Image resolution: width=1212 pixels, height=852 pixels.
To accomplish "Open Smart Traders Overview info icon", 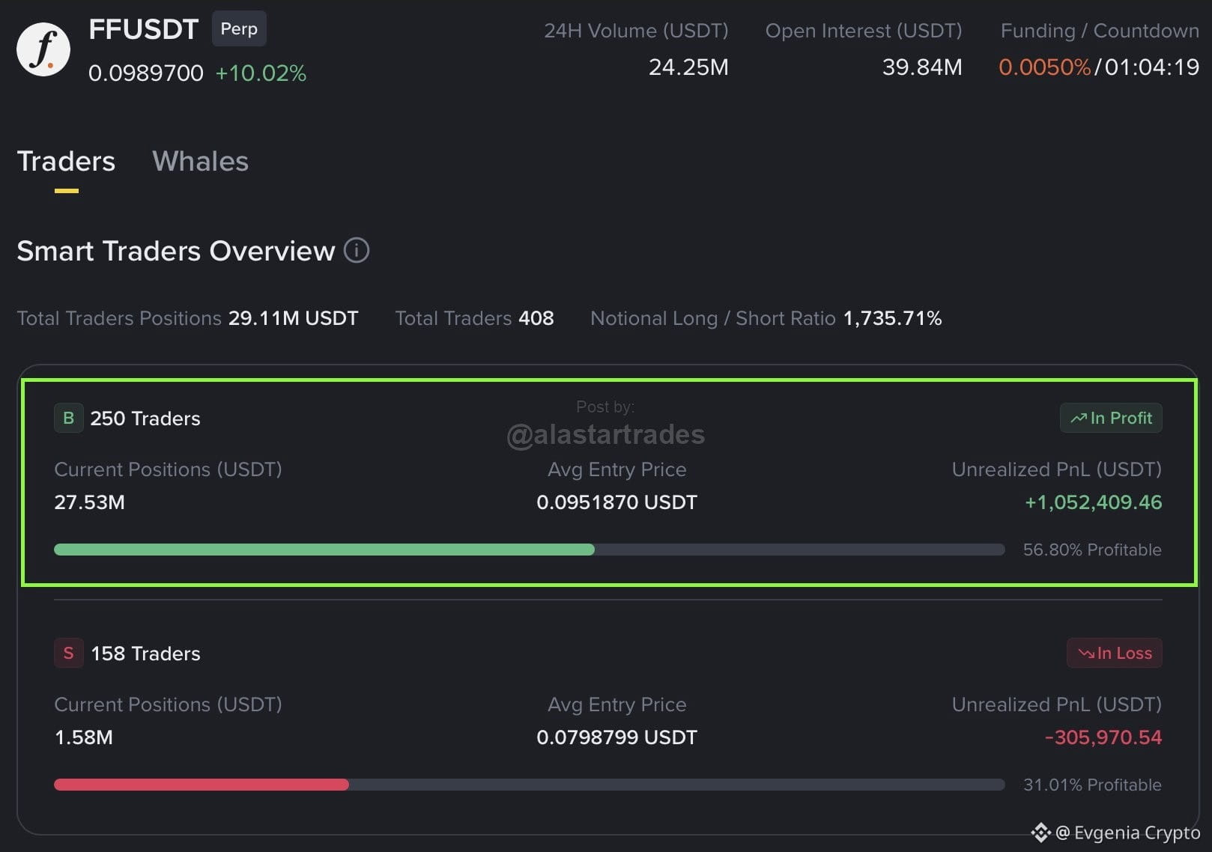I will (x=357, y=250).
